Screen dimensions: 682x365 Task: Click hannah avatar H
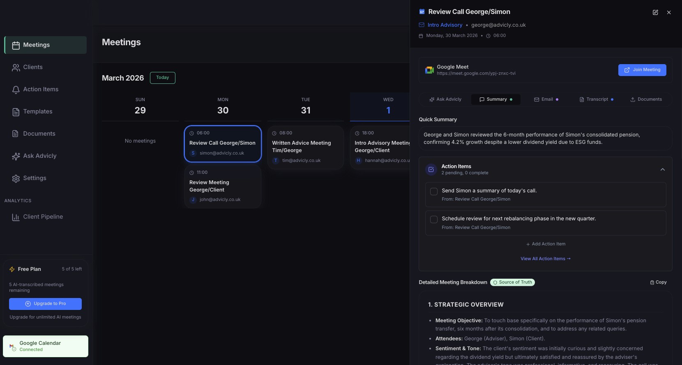[x=358, y=161]
